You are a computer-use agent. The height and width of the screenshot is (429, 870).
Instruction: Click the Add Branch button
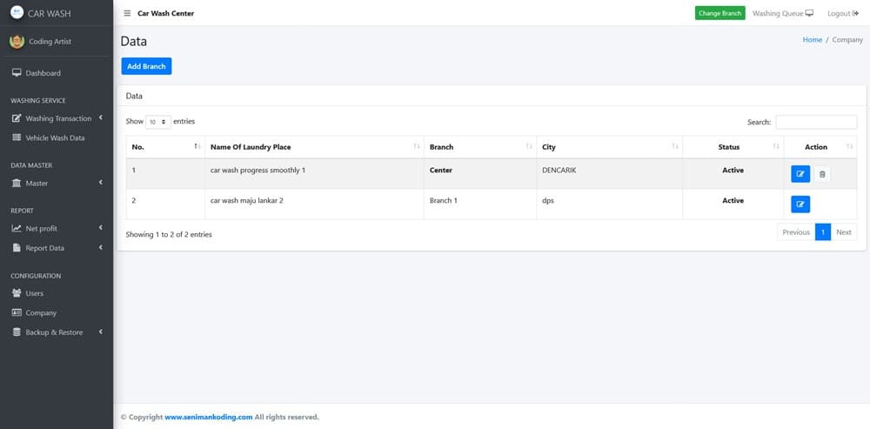coord(146,66)
